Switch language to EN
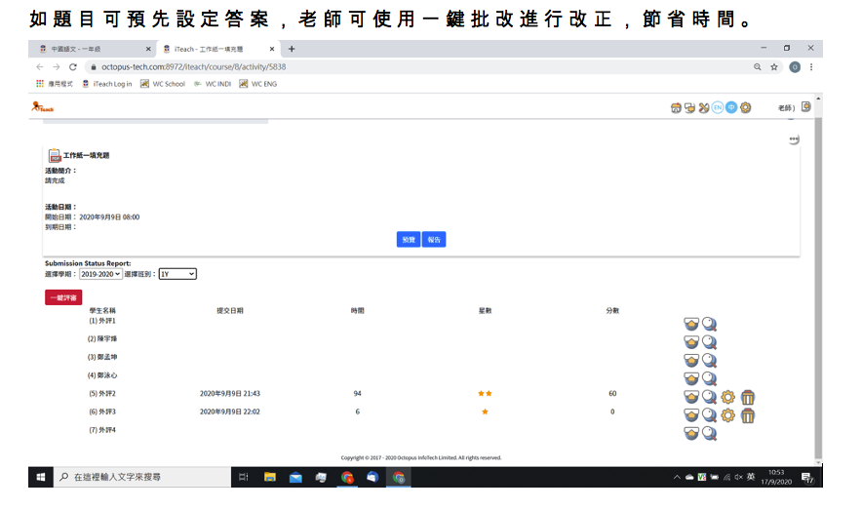Screen dimensions: 862x510 pyautogui.click(x=718, y=107)
